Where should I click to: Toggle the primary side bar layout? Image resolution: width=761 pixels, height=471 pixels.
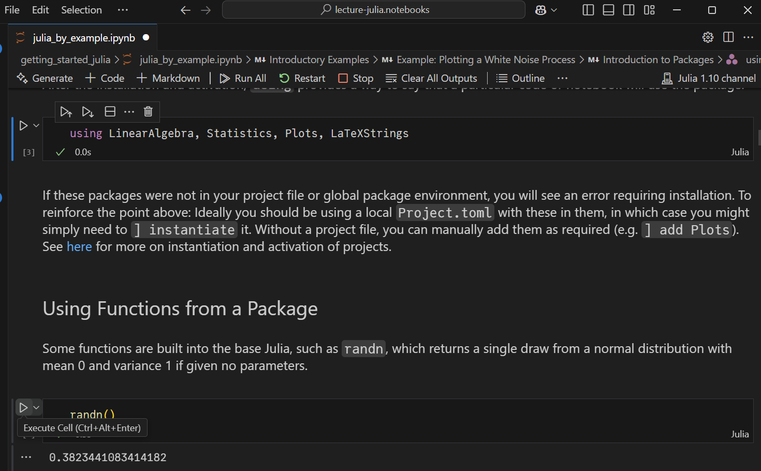(x=588, y=10)
